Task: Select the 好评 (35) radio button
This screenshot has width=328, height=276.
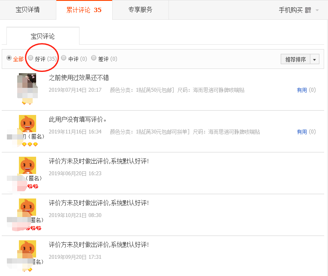Action: pyautogui.click(x=31, y=58)
